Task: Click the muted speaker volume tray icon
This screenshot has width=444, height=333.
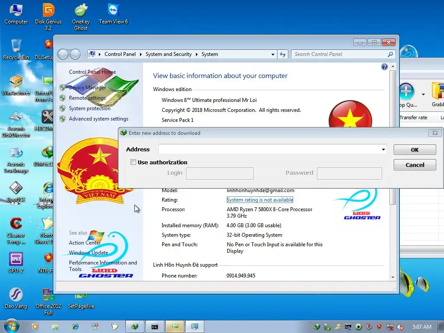Action: coord(400,327)
